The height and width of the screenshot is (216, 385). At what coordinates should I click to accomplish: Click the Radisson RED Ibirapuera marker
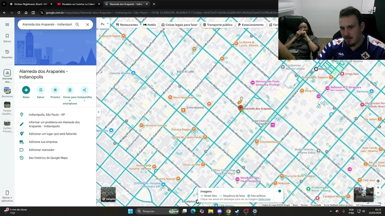click(327, 88)
